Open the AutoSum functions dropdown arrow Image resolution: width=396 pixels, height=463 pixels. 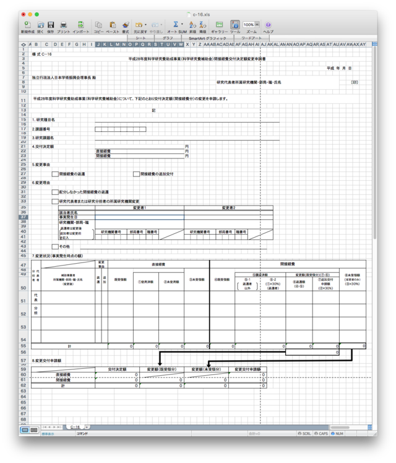pyautogui.click(x=182, y=24)
